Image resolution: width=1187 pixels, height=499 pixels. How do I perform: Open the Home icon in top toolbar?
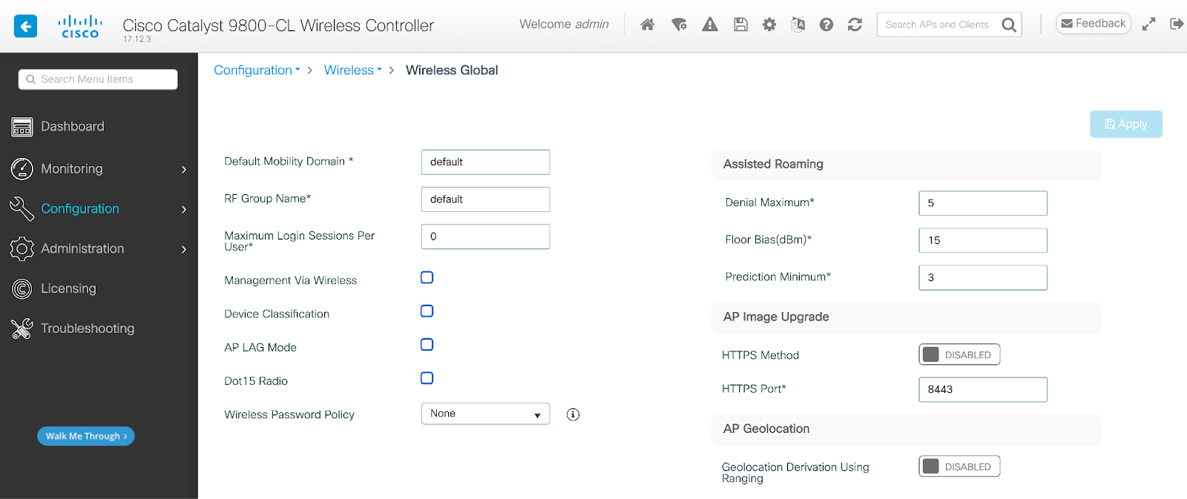pos(648,24)
